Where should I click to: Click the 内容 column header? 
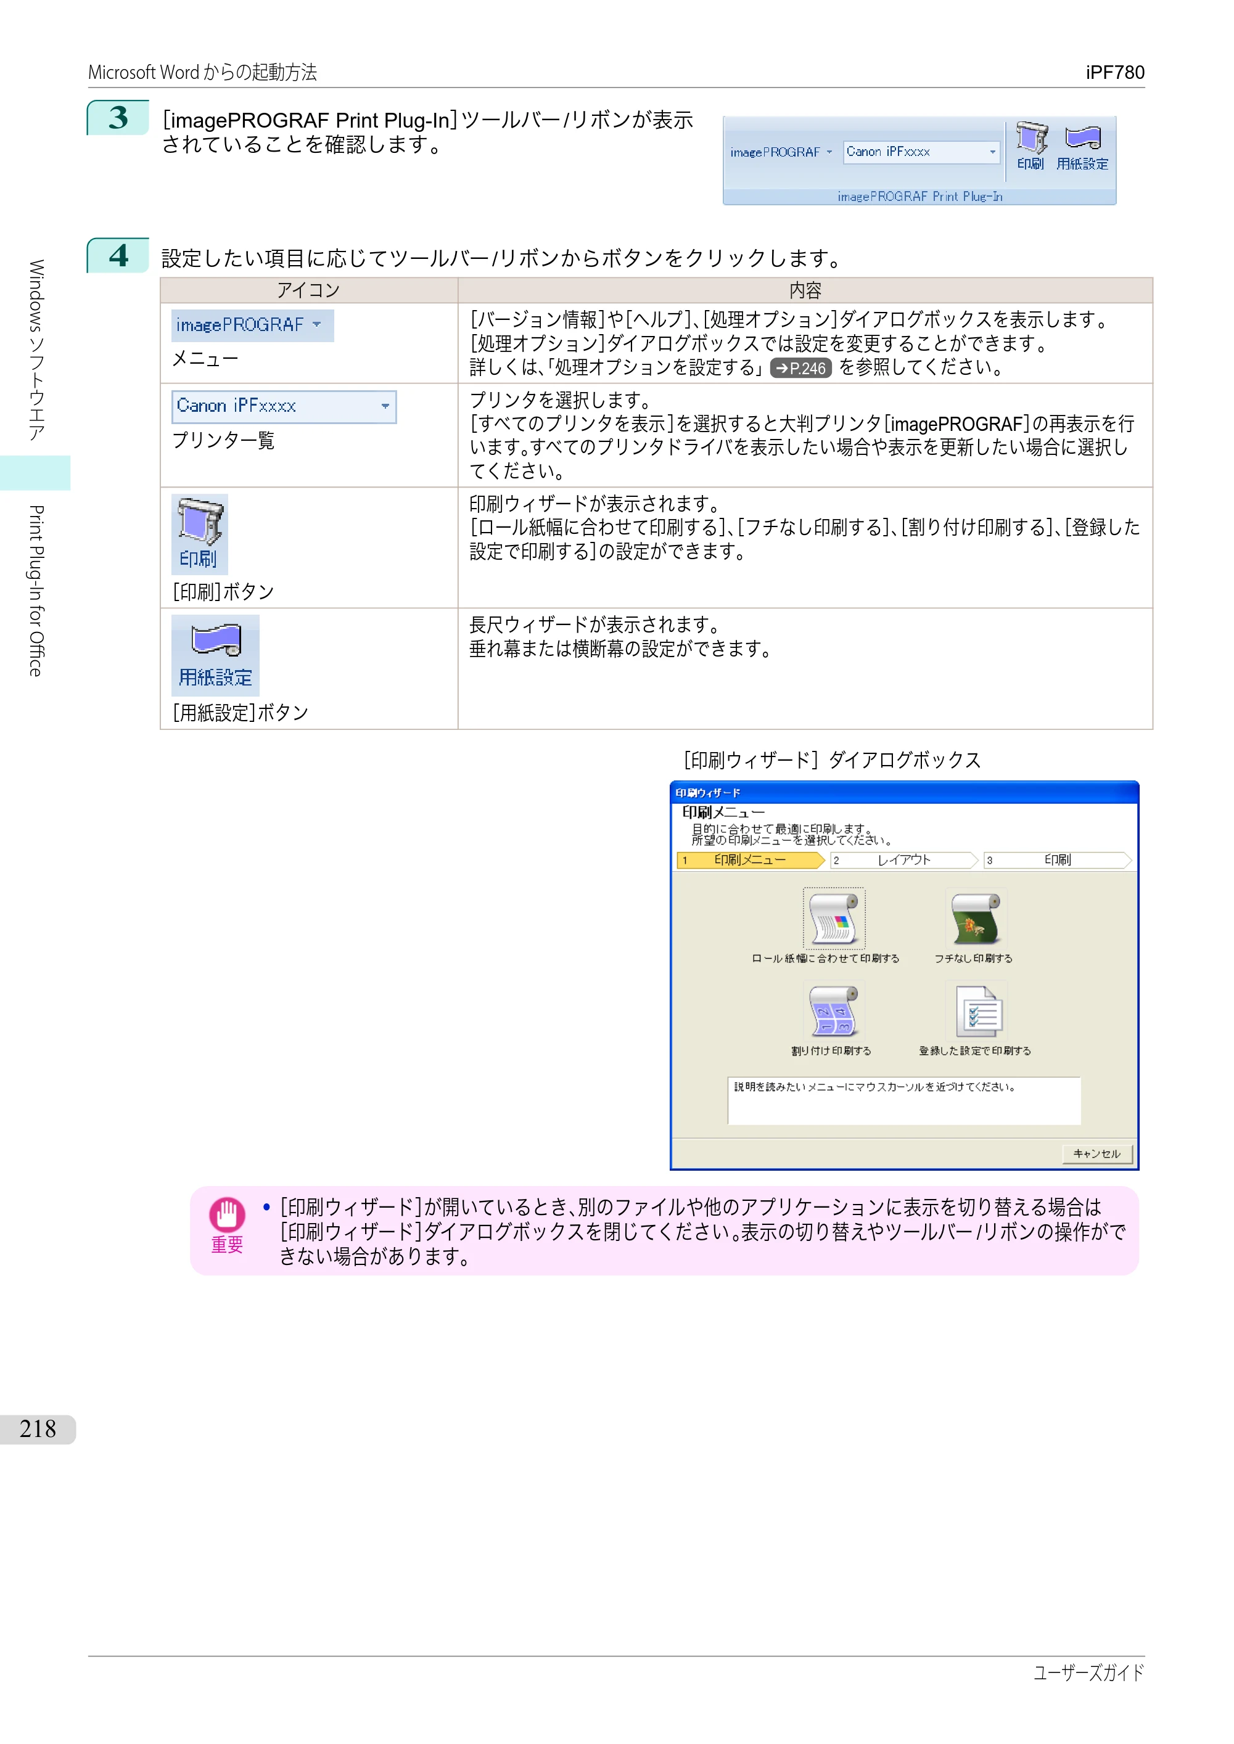(x=805, y=290)
